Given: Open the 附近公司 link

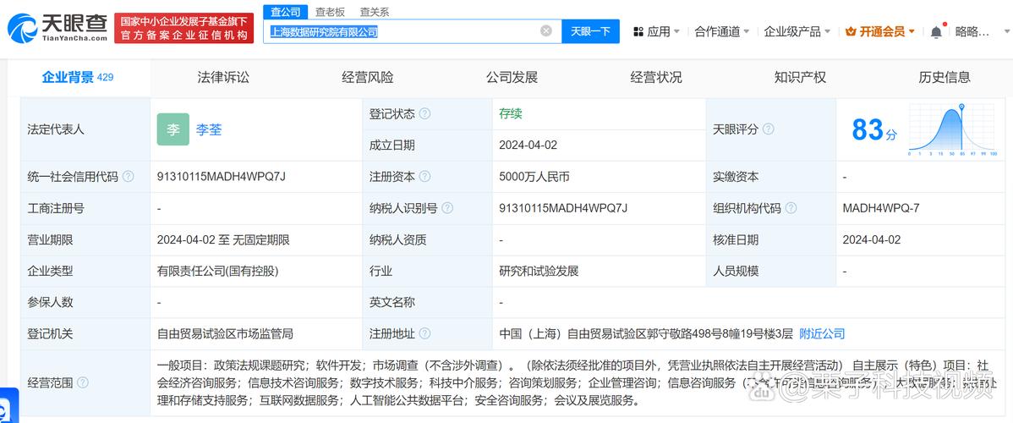Looking at the screenshot, I should pos(822,333).
